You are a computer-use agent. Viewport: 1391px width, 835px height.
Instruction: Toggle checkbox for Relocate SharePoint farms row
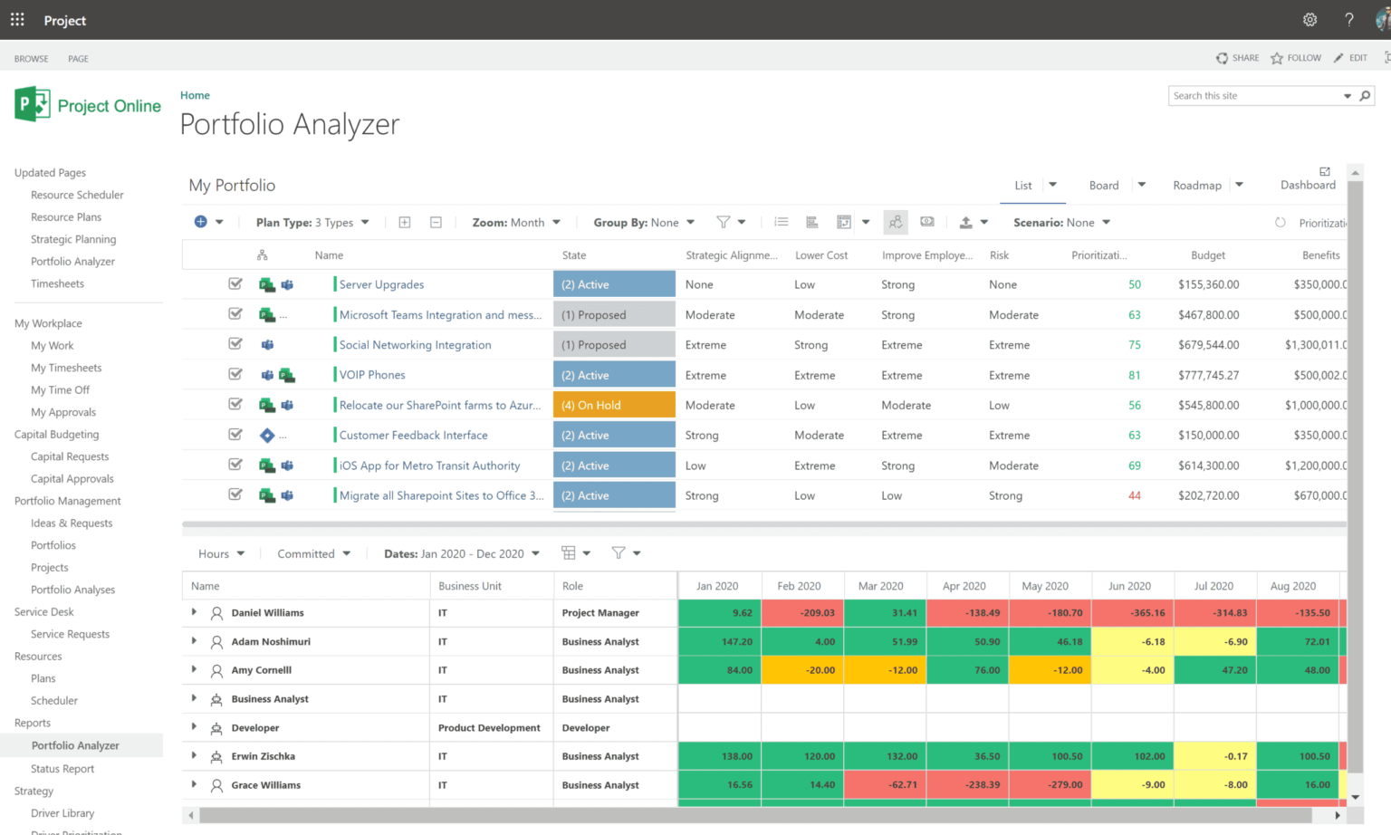tap(235, 405)
